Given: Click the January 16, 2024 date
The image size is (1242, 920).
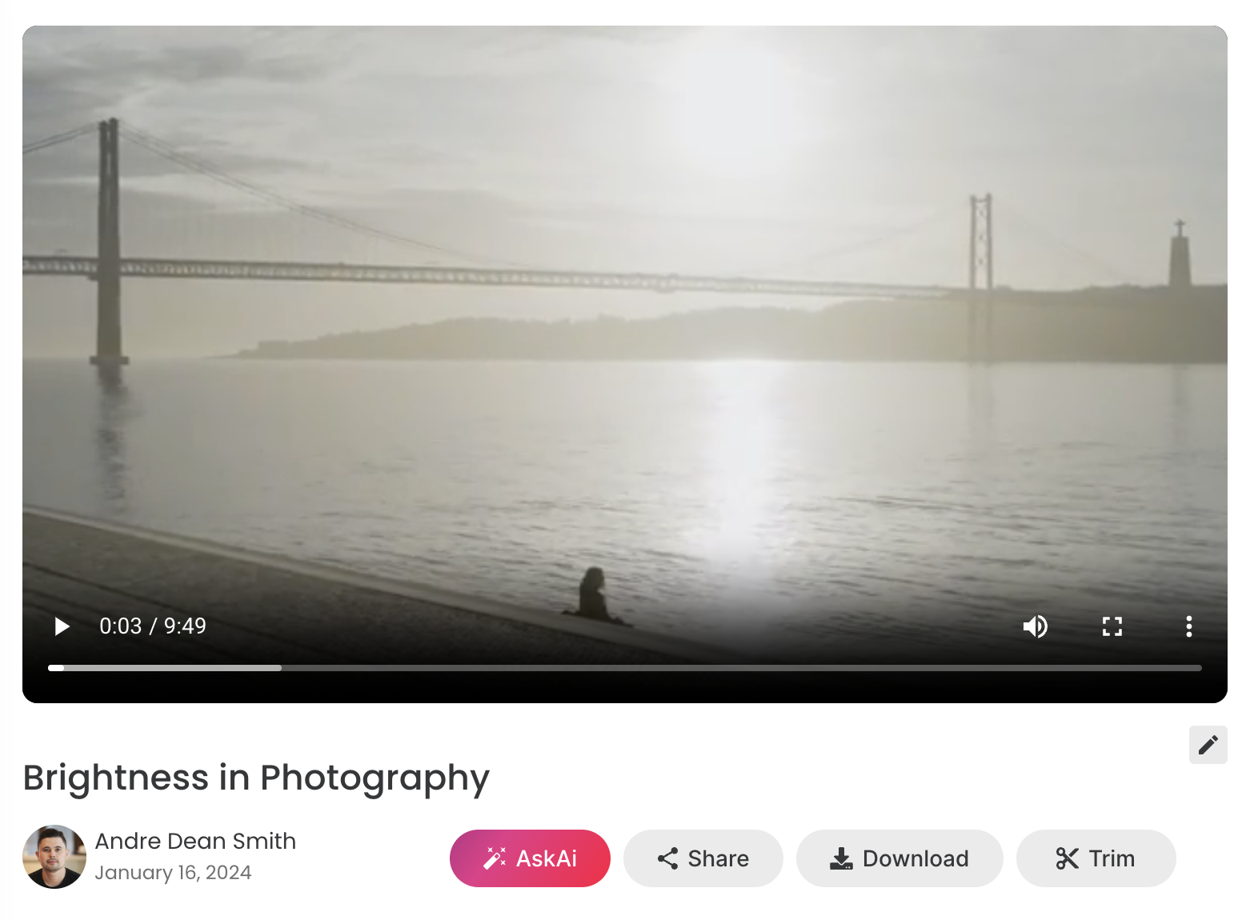Looking at the screenshot, I should tap(173, 873).
